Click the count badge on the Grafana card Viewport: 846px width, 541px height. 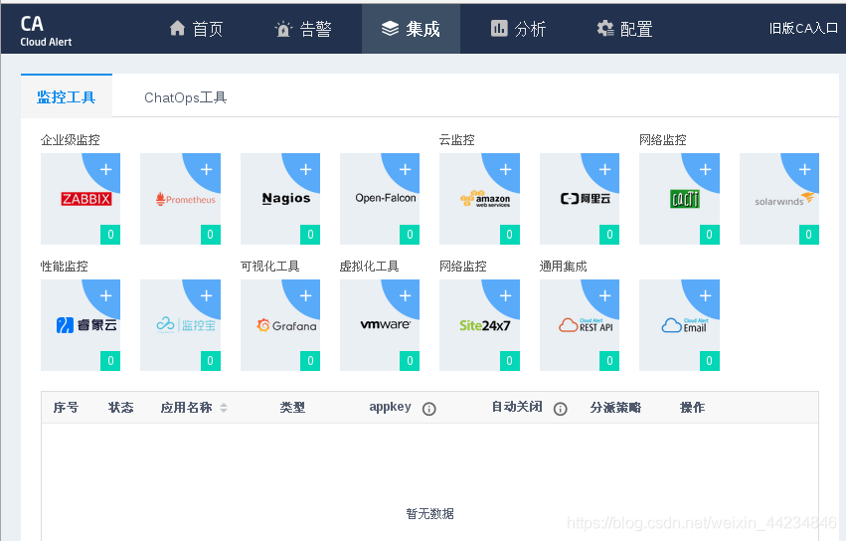point(310,361)
